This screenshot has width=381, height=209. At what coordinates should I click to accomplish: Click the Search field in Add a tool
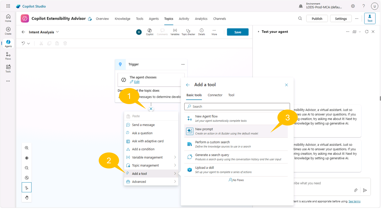(x=237, y=106)
